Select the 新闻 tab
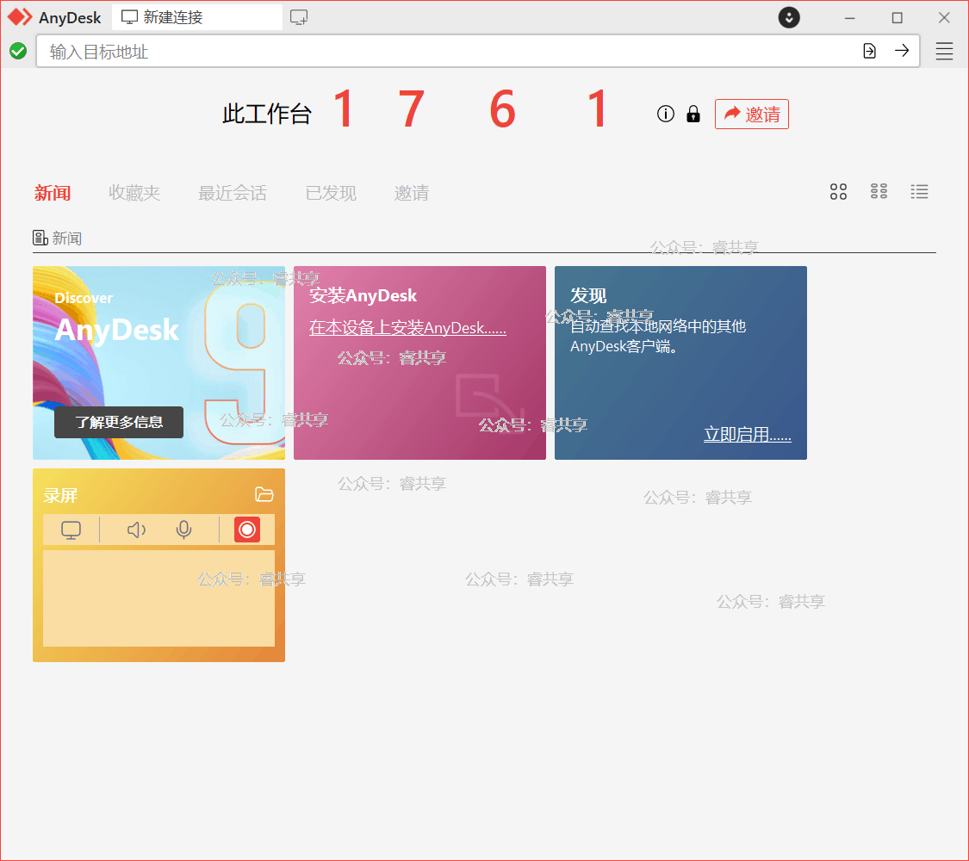Viewport: 969px width, 861px height. click(53, 193)
